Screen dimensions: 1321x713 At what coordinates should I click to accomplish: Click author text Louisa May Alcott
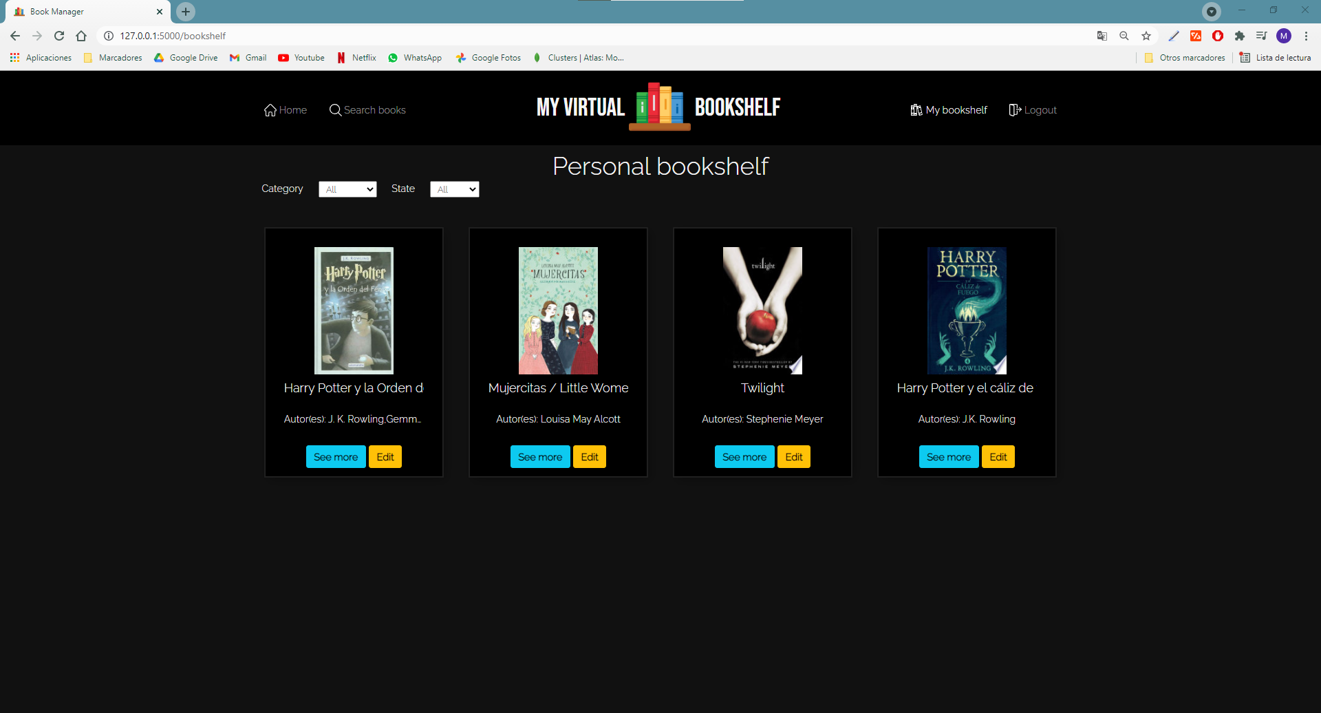tap(581, 419)
